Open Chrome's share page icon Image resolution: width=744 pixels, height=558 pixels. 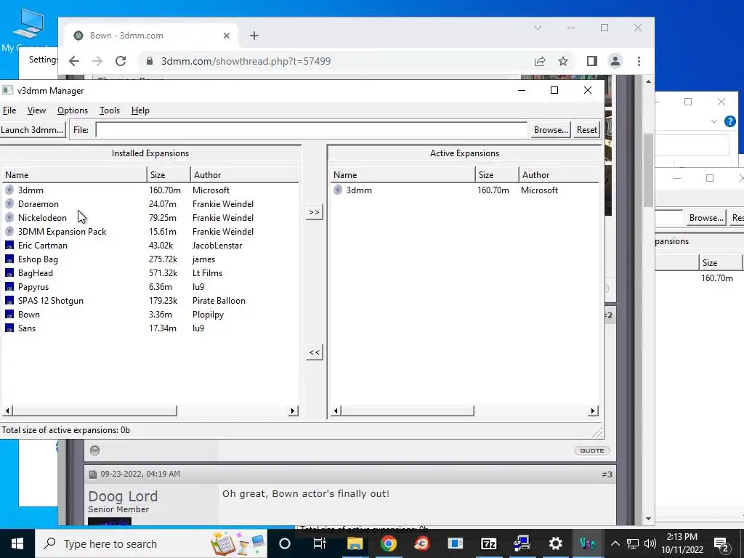(540, 61)
